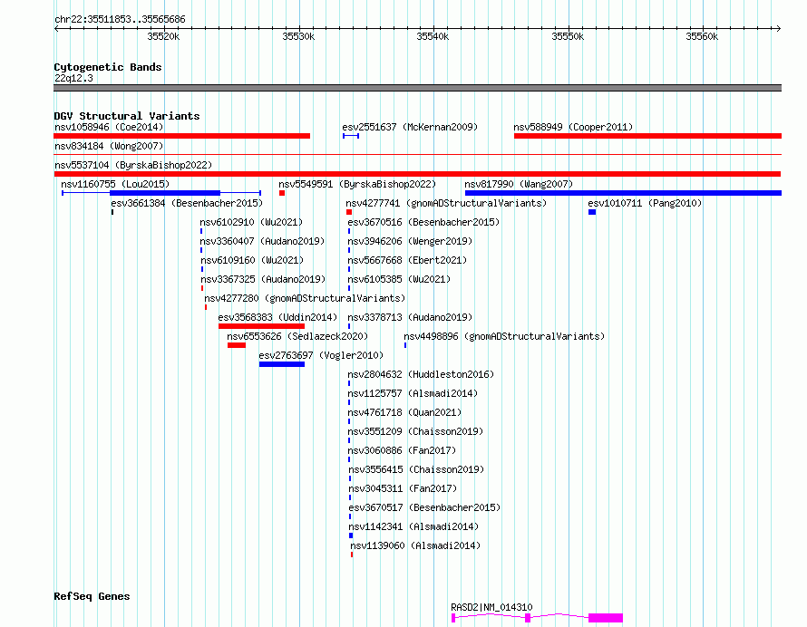Click nsv3045311 (Fan2017) label
The height and width of the screenshot is (627, 807).
pos(403,488)
